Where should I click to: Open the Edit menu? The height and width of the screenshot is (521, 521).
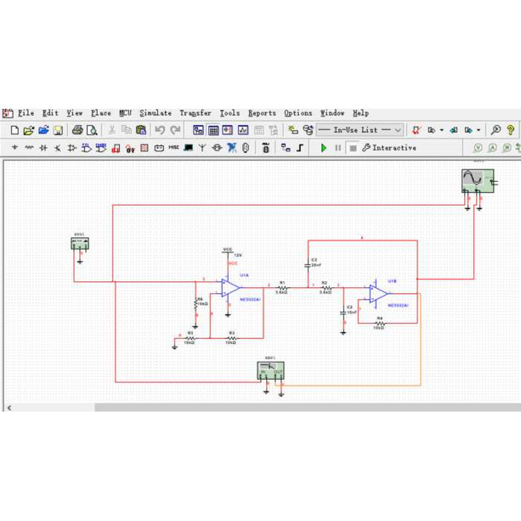coord(50,113)
